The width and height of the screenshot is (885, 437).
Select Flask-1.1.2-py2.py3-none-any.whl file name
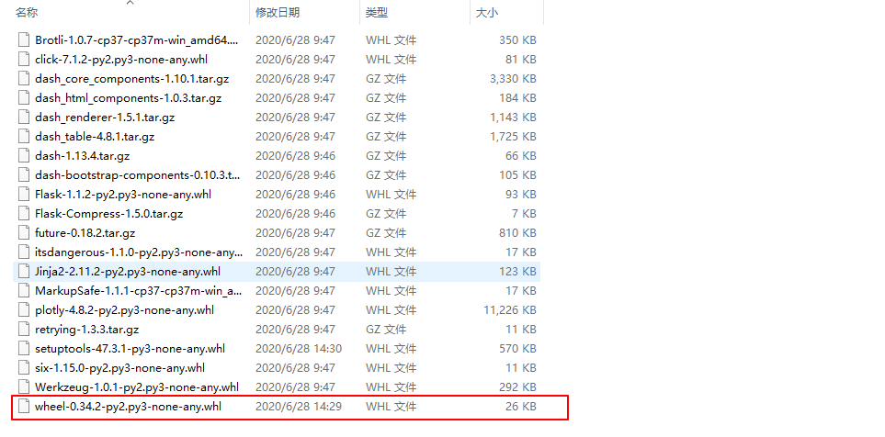(123, 194)
